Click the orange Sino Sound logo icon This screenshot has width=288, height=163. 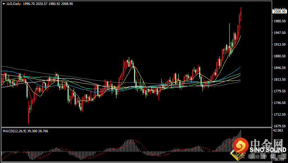[241, 145]
